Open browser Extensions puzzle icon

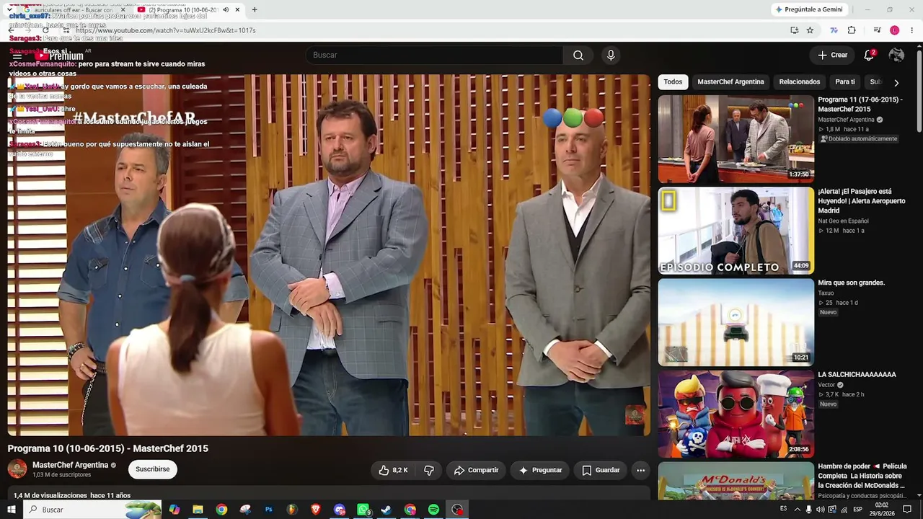[x=852, y=30]
